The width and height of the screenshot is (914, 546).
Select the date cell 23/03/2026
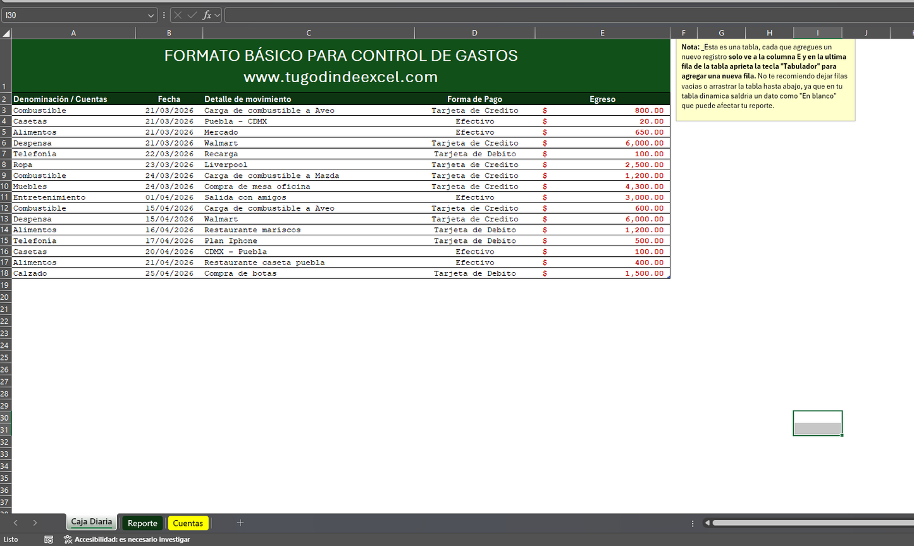pyautogui.click(x=169, y=164)
